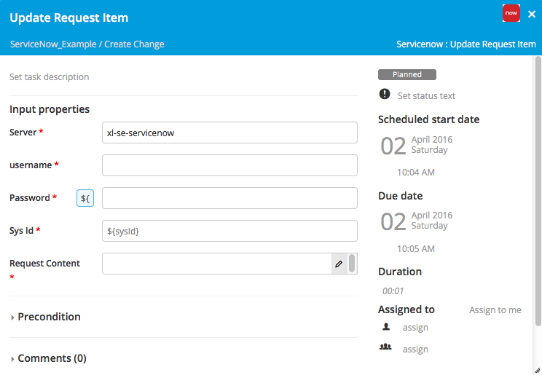Close the Update Request Item dialog
Screen dimensions: 542x375
click(x=532, y=14)
